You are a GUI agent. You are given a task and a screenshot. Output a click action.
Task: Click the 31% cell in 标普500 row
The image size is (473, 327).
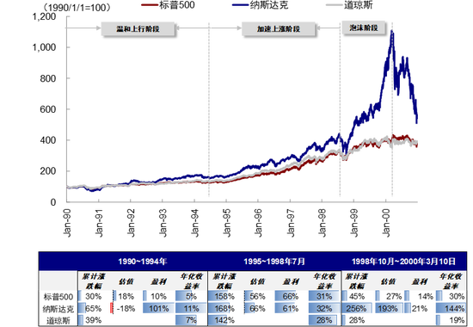point(324,297)
